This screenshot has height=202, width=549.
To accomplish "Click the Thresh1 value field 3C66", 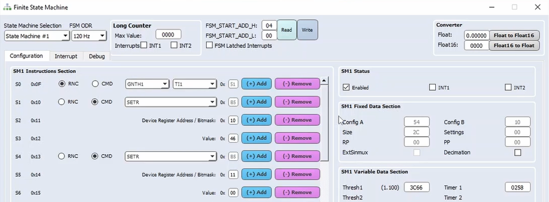I will 417,187.
